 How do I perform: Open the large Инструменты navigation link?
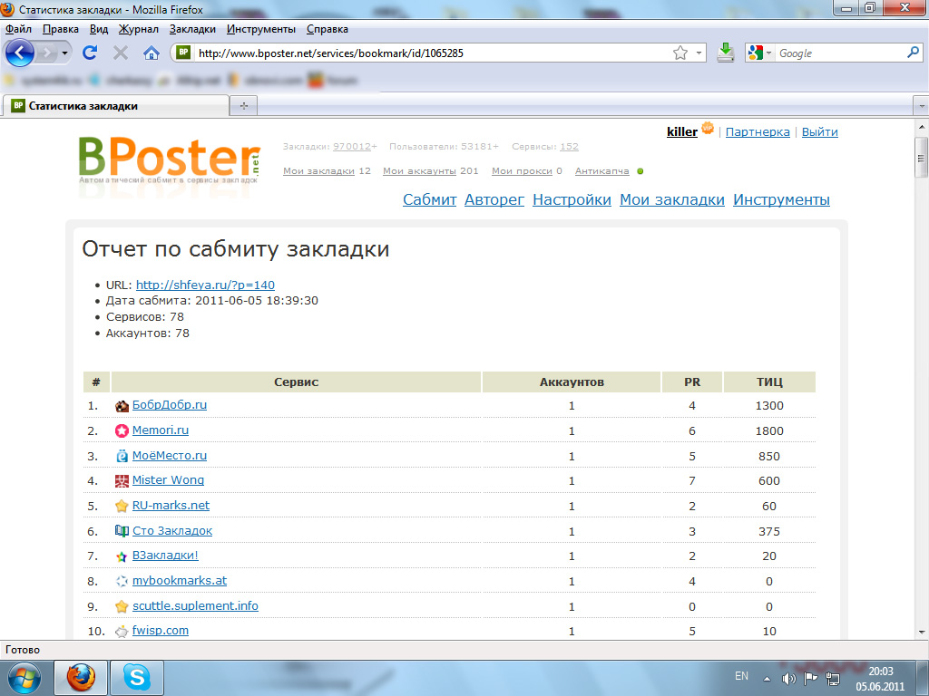[x=781, y=199]
